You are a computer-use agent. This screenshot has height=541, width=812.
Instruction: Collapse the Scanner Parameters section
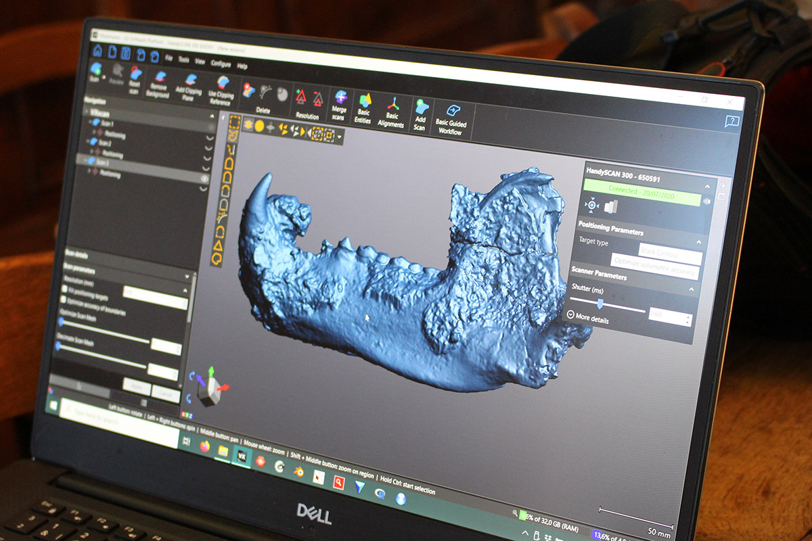pos(692,289)
